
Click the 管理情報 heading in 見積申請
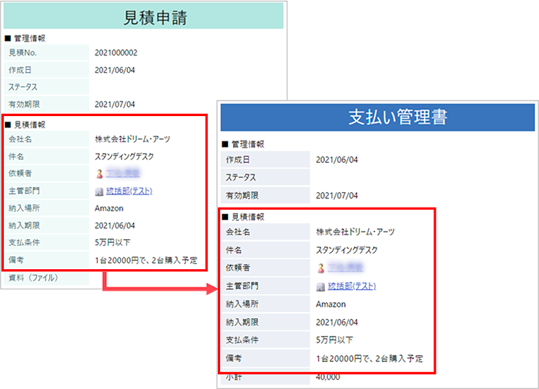[29, 38]
